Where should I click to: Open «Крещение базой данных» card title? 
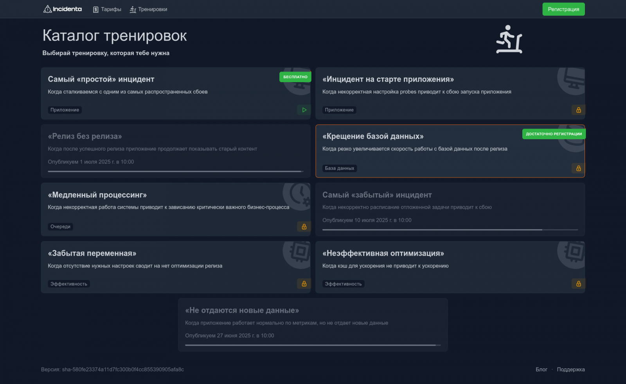[x=373, y=136]
